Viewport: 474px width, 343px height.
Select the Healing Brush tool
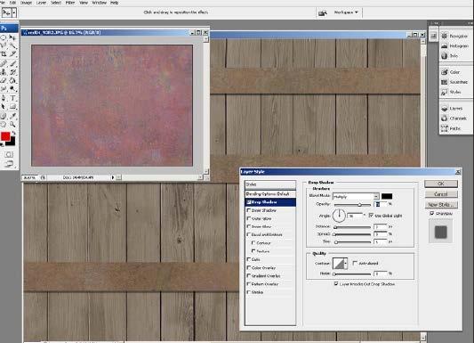pyautogui.click(x=4, y=63)
